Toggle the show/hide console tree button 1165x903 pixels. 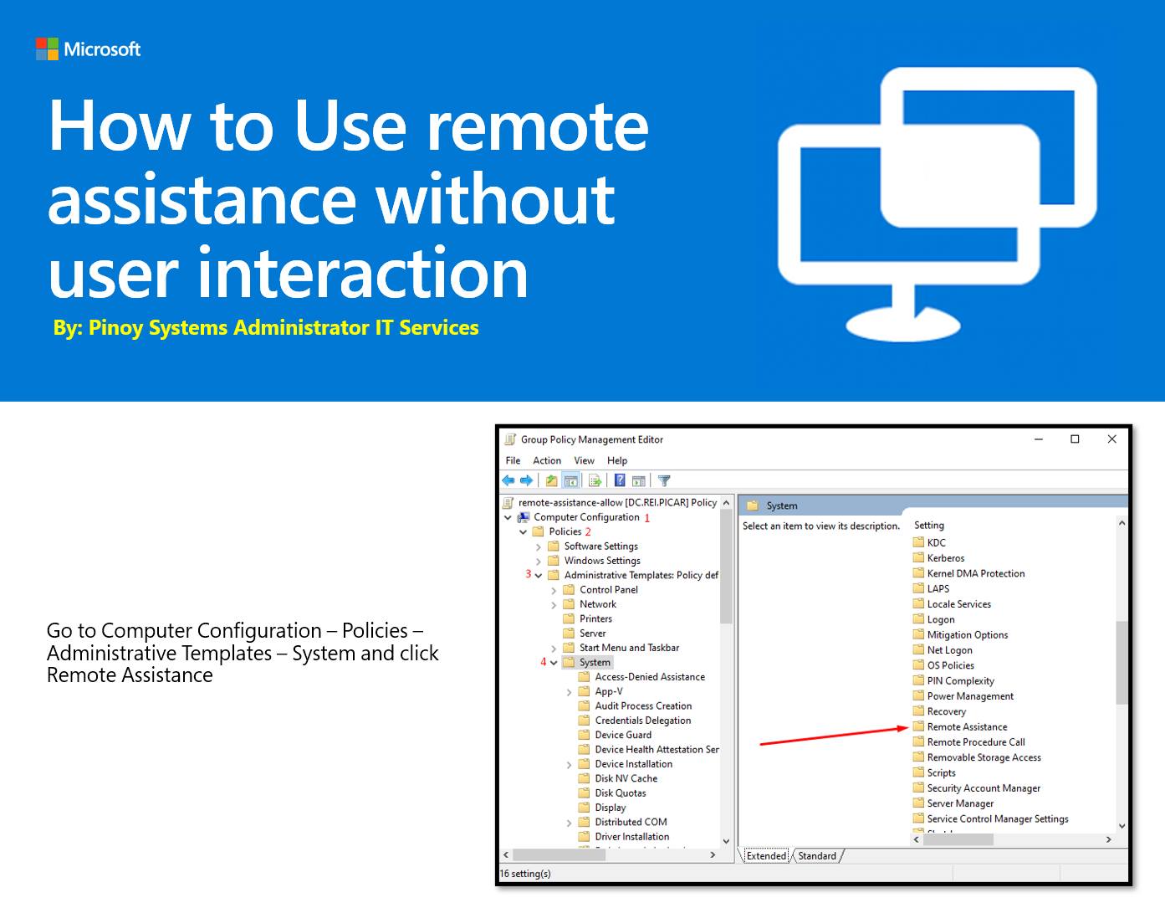tap(571, 480)
